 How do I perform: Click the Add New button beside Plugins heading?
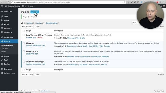pos(35,12)
